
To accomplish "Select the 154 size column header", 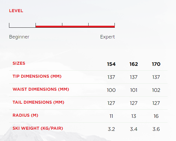I will [x=111, y=64].
